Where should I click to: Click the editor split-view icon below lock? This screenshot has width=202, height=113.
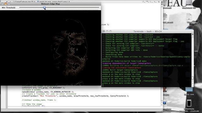point(162,4)
